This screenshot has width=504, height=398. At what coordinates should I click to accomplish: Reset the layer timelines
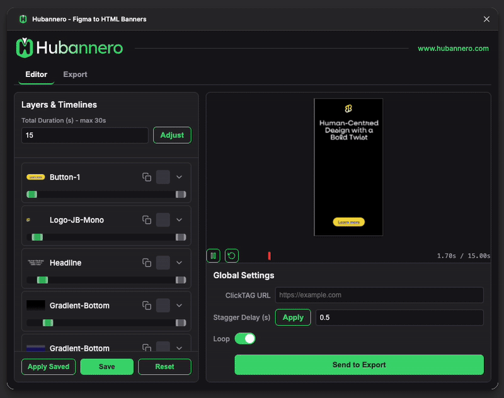pos(164,367)
